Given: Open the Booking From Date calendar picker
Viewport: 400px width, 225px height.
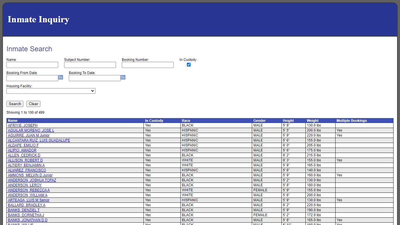Looking at the screenshot, I should point(61,77).
